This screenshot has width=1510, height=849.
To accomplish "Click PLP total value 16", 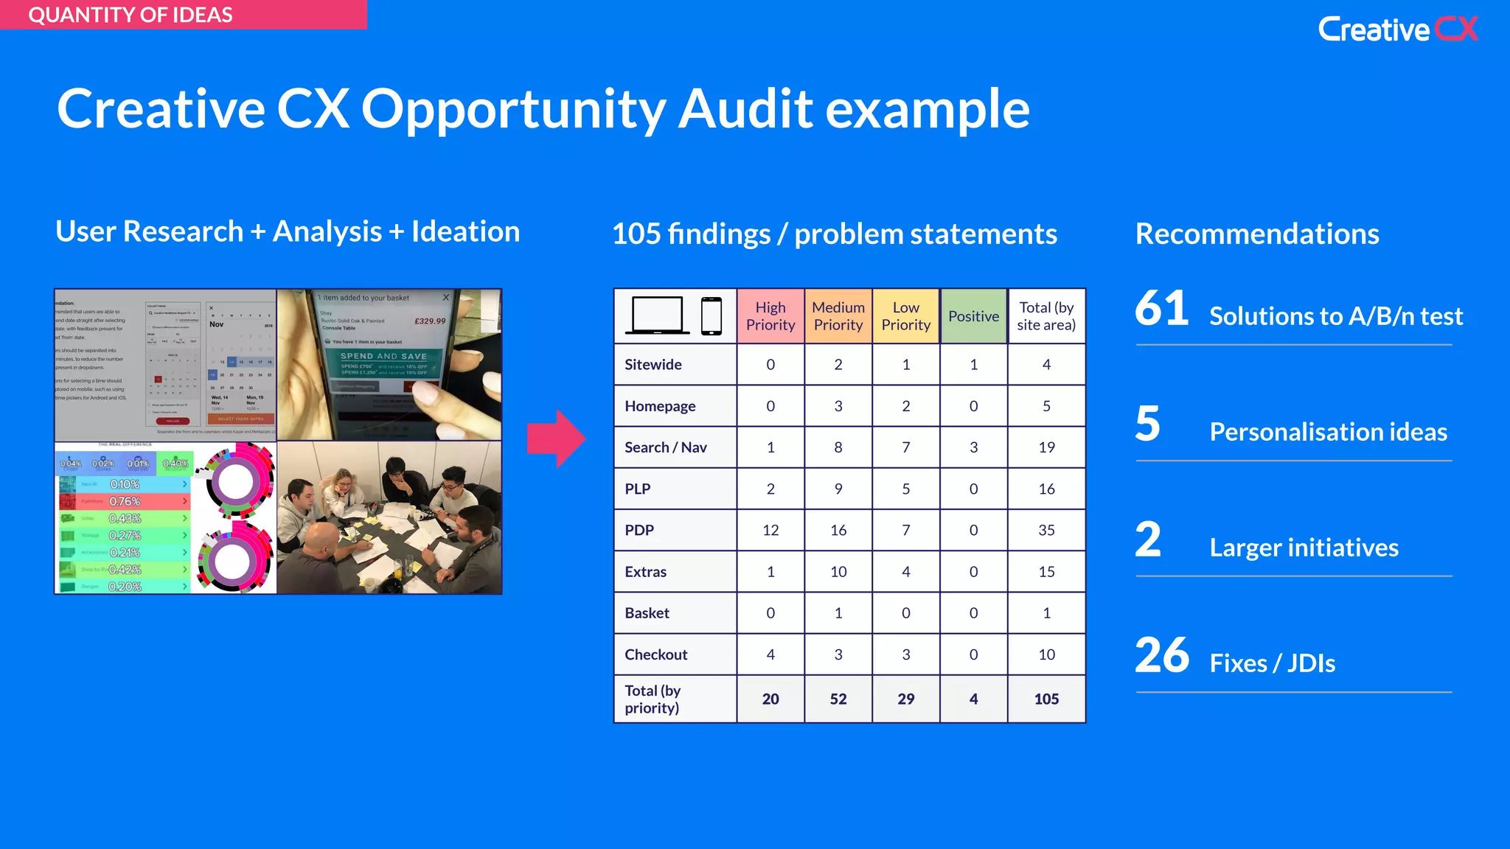I will click(1046, 489).
